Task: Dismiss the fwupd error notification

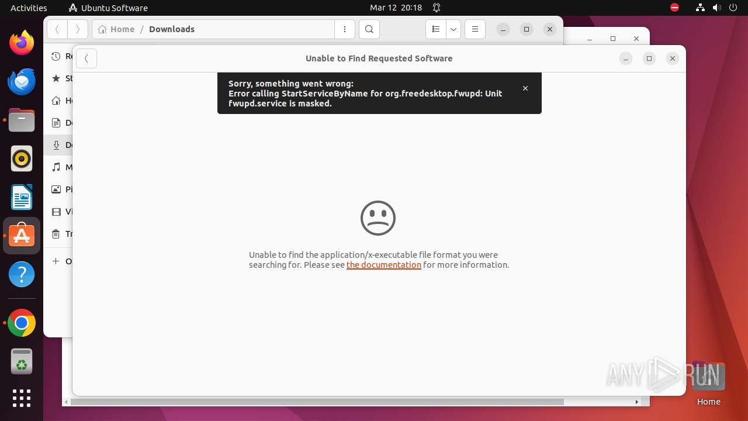Action: coord(525,88)
